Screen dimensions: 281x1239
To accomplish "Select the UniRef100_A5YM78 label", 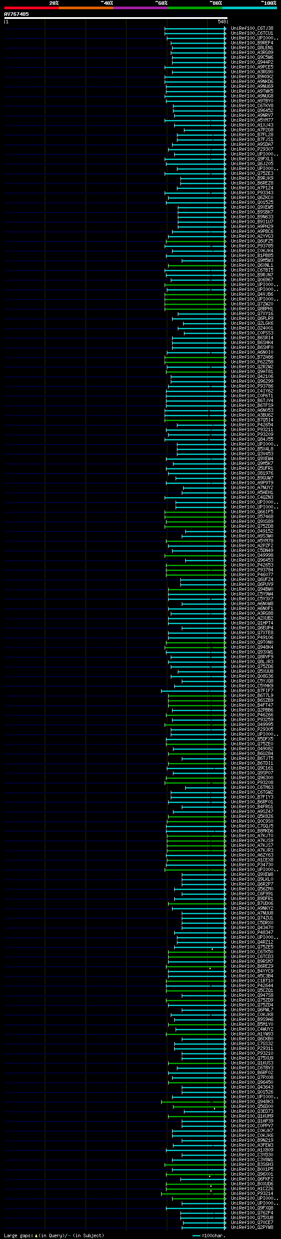I will click(252, 541).
